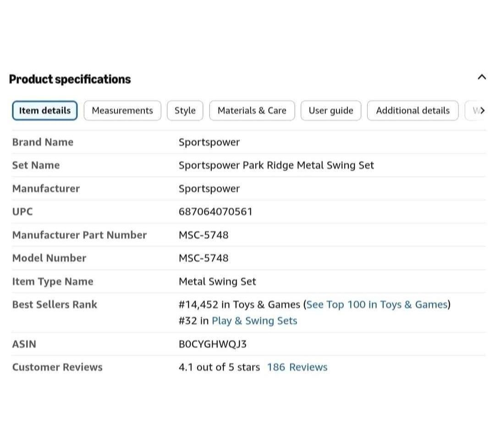This screenshot has height=434, width=495.
Task: Open the Play & Swing Sets category link
Action: pos(254,321)
